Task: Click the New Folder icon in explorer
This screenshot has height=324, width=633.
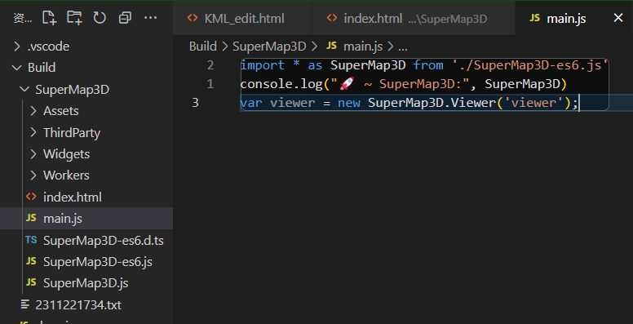Action: (74, 18)
